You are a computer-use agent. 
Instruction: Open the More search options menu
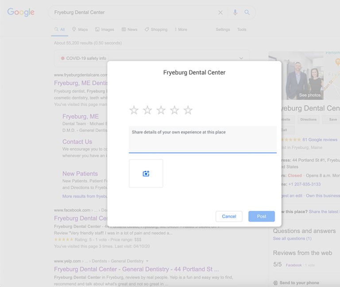[x=181, y=29]
